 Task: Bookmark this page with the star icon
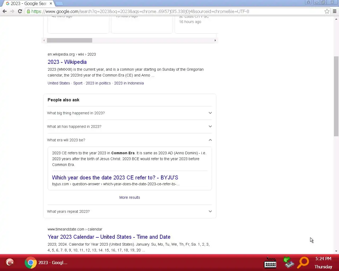327,11
